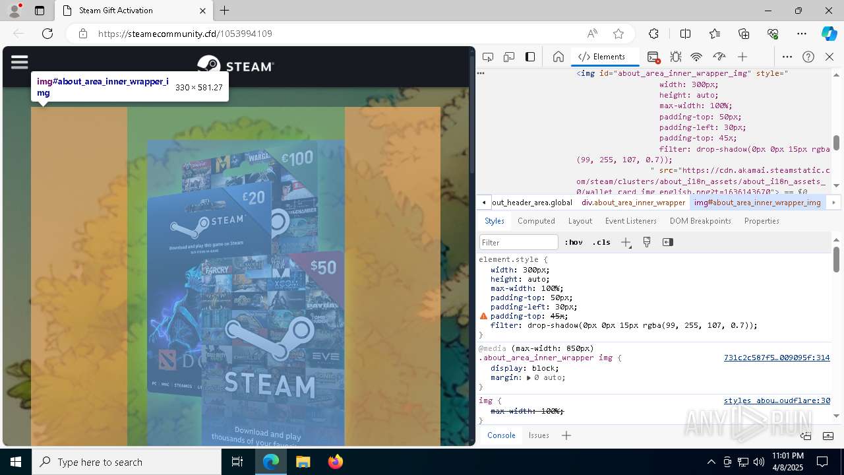Image resolution: width=844 pixels, height=475 pixels.
Task: Open the tab actions menu icon
Action: point(40,11)
